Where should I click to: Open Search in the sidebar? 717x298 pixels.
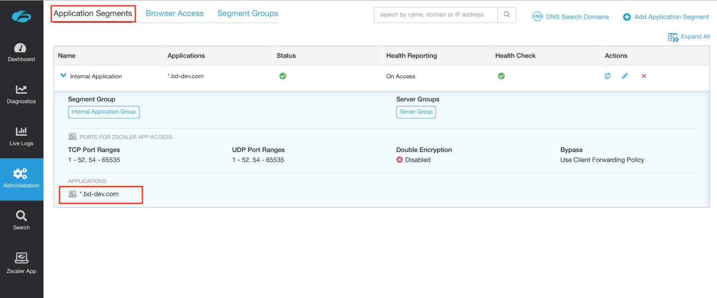point(21,220)
